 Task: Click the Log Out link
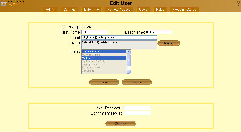(12, 4)
